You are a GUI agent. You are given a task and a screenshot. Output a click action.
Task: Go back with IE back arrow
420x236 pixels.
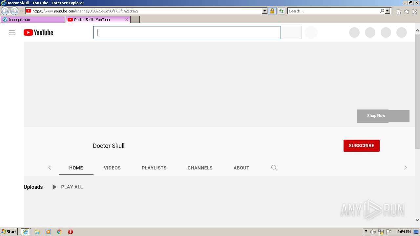coord(5,11)
